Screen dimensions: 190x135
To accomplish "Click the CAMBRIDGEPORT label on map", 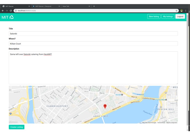I will [57, 106].
